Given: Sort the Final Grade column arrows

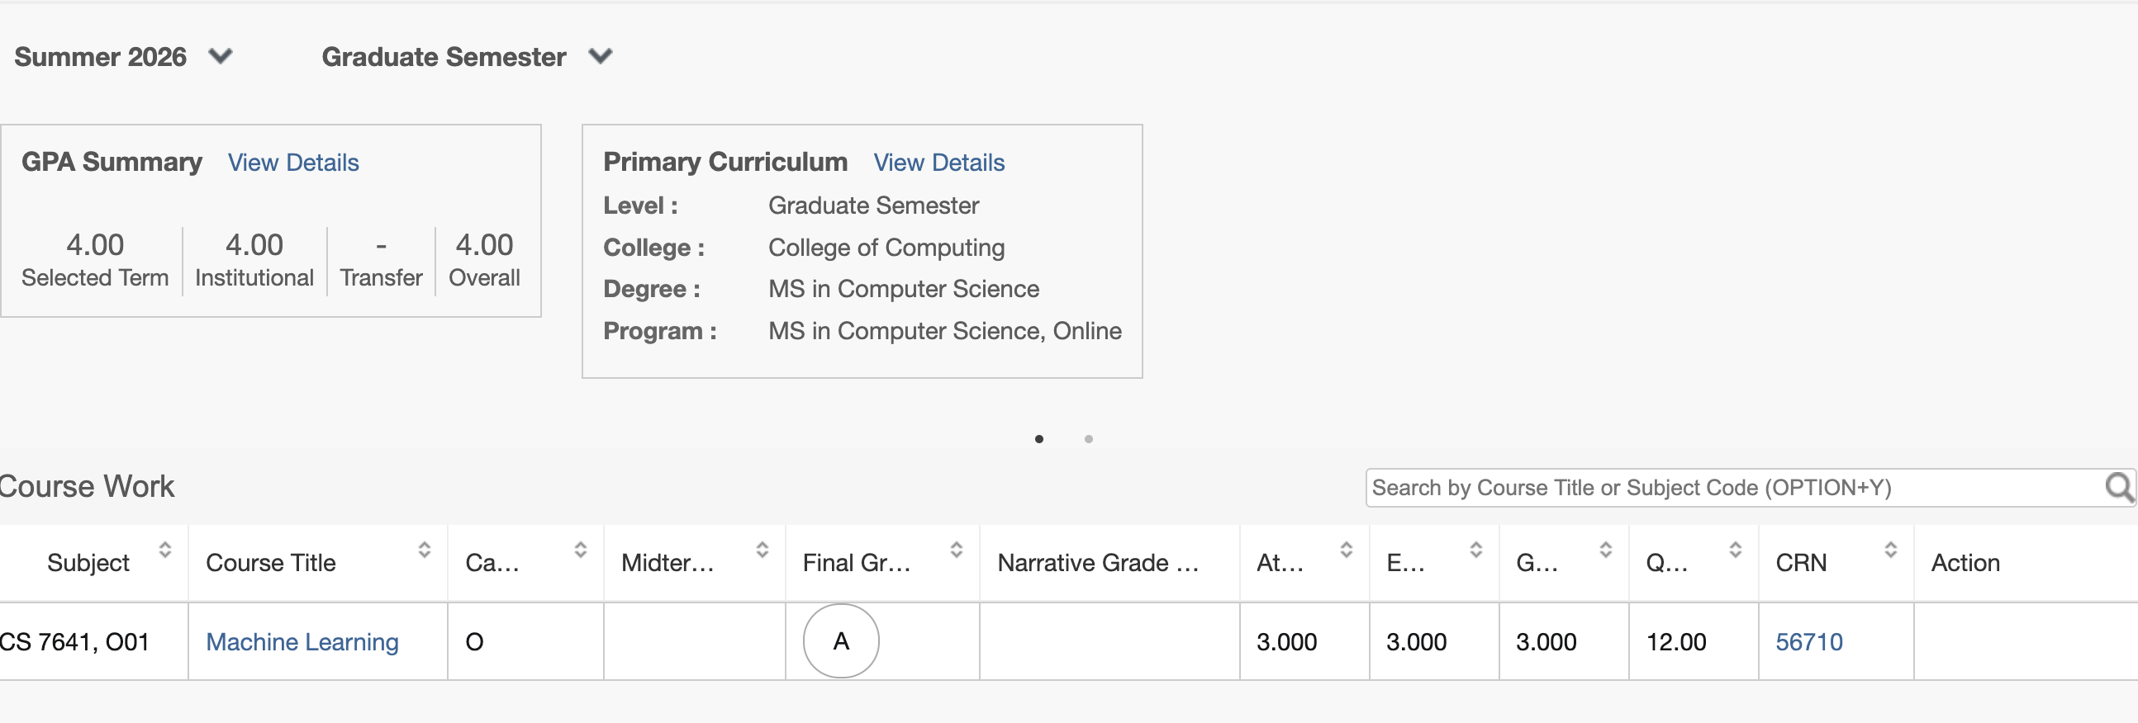Looking at the screenshot, I should pos(956,550).
